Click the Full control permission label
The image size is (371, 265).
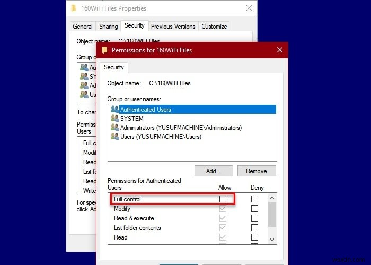127,199
